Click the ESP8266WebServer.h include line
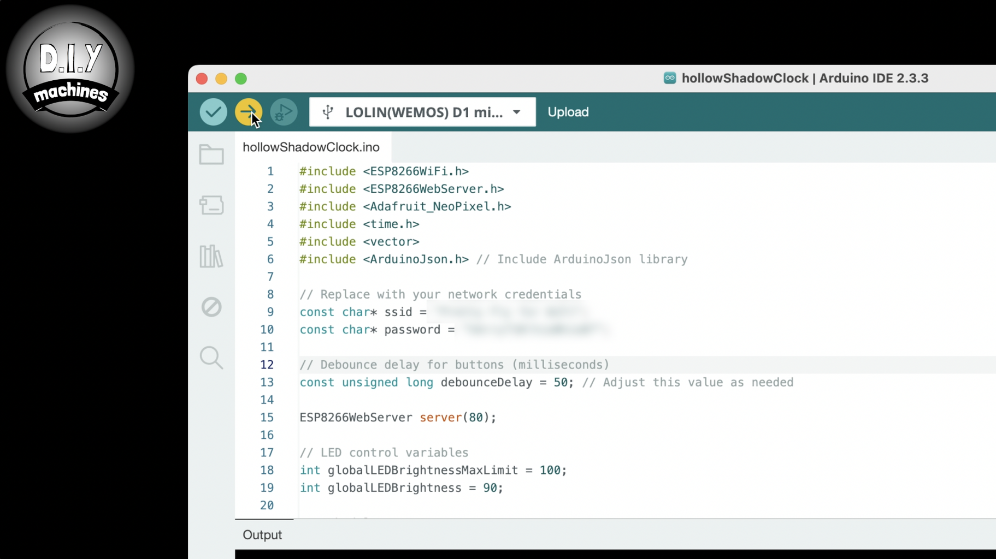The width and height of the screenshot is (996, 559). tap(402, 189)
